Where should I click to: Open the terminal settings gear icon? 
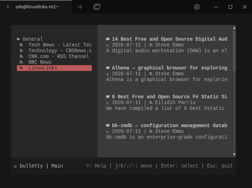(197, 7)
